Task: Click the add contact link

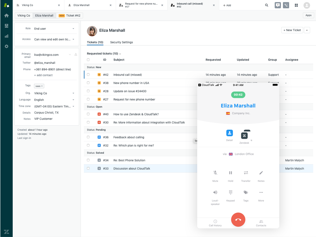Action: tap(43, 75)
